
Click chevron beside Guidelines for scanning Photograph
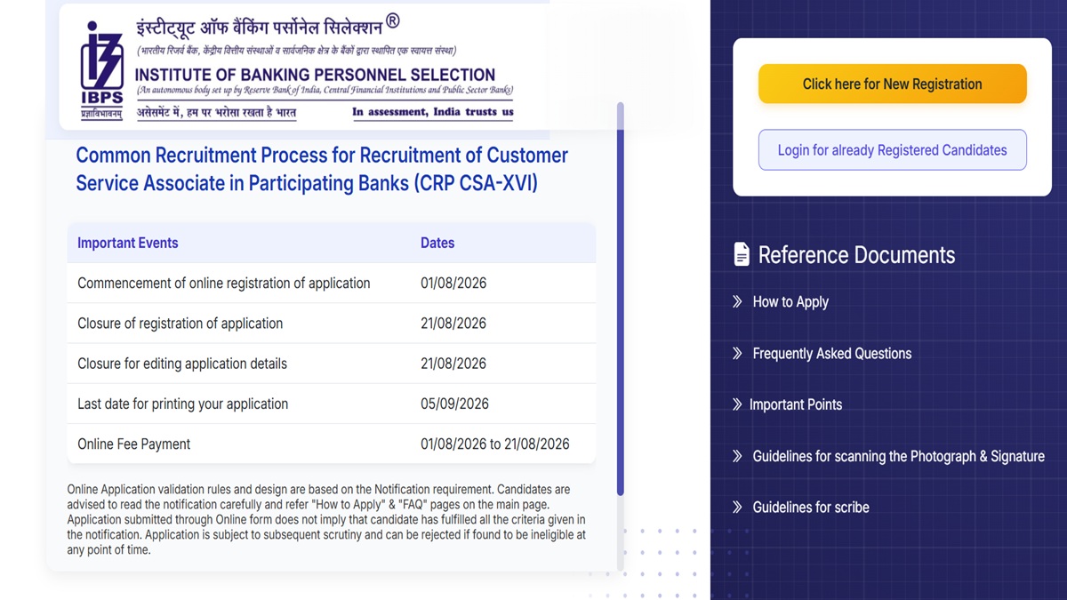click(737, 456)
